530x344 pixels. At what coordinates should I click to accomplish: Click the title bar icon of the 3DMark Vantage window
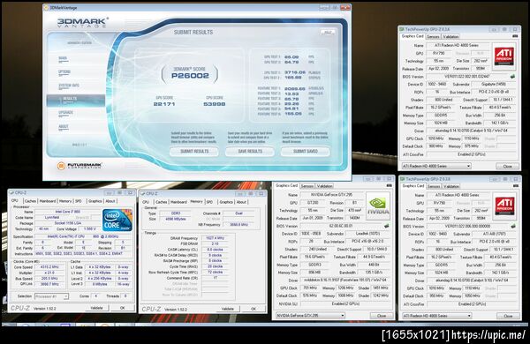(47, 7)
